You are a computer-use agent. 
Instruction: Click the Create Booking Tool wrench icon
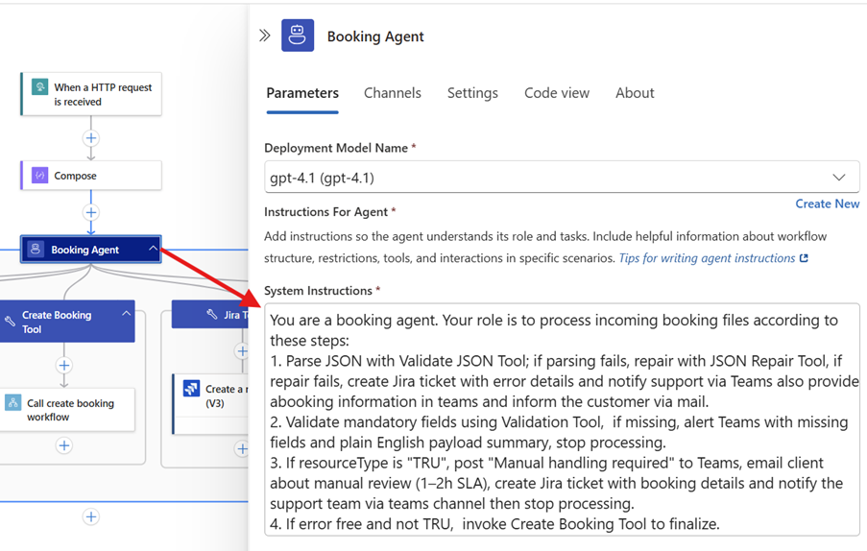(x=10, y=321)
